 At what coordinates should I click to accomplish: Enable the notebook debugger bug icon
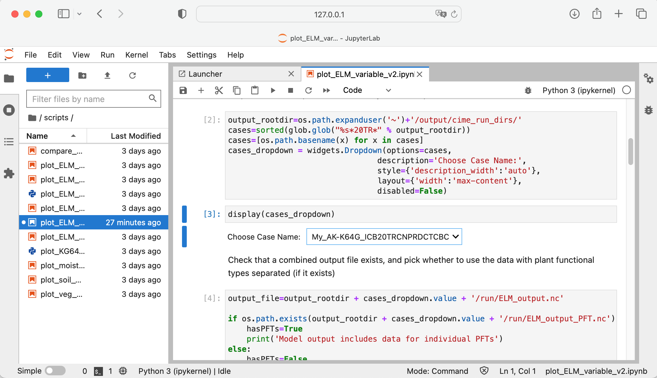[528, 90]
